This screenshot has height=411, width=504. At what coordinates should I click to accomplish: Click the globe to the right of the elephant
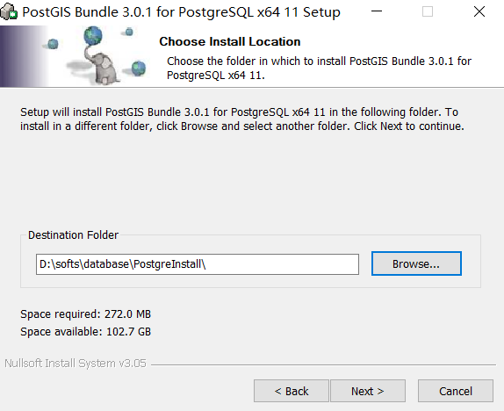pyautogui.click(x=139, y=68)
